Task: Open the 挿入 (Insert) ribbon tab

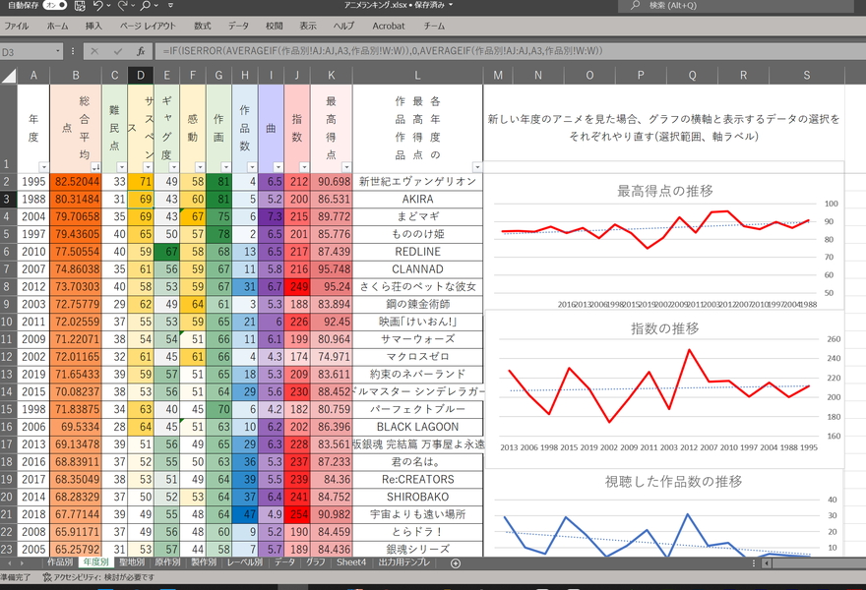Action: (x=93, y=26)
